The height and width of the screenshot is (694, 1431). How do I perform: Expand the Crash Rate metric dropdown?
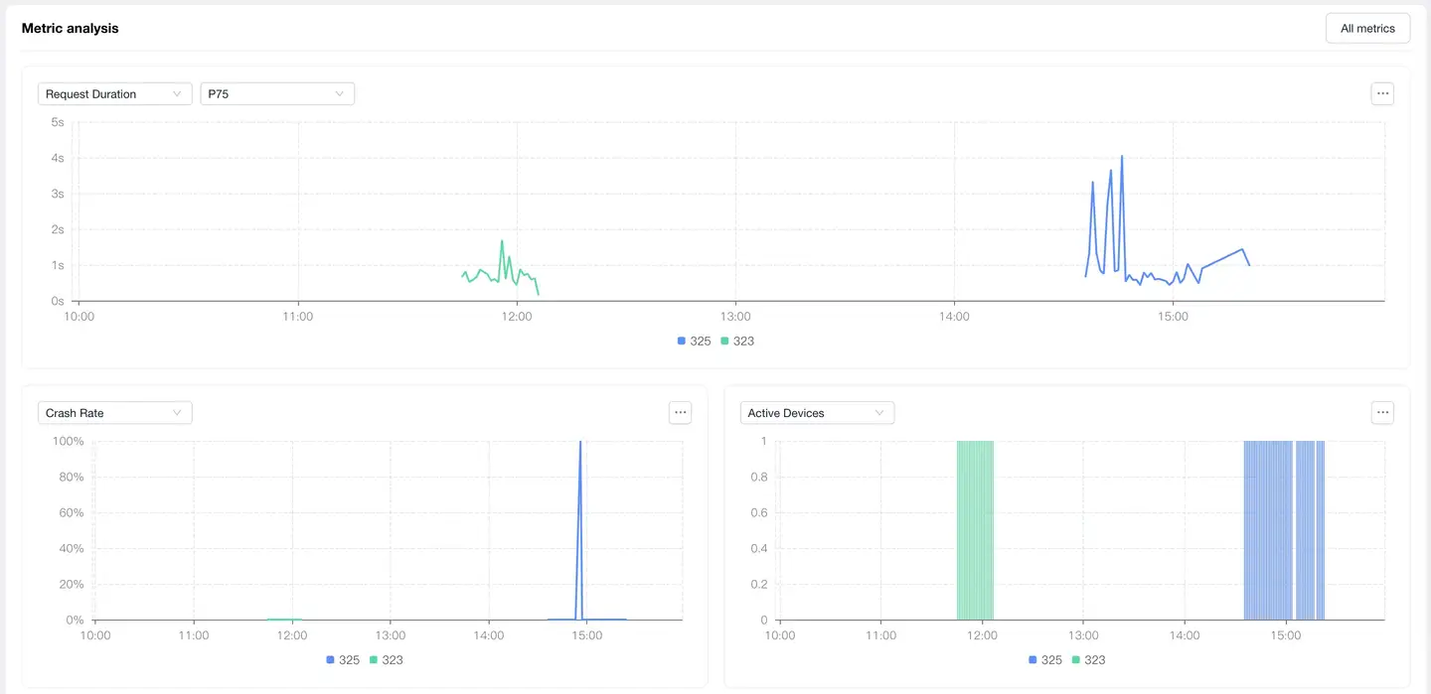pyautogui.click(x=114, y=413)
